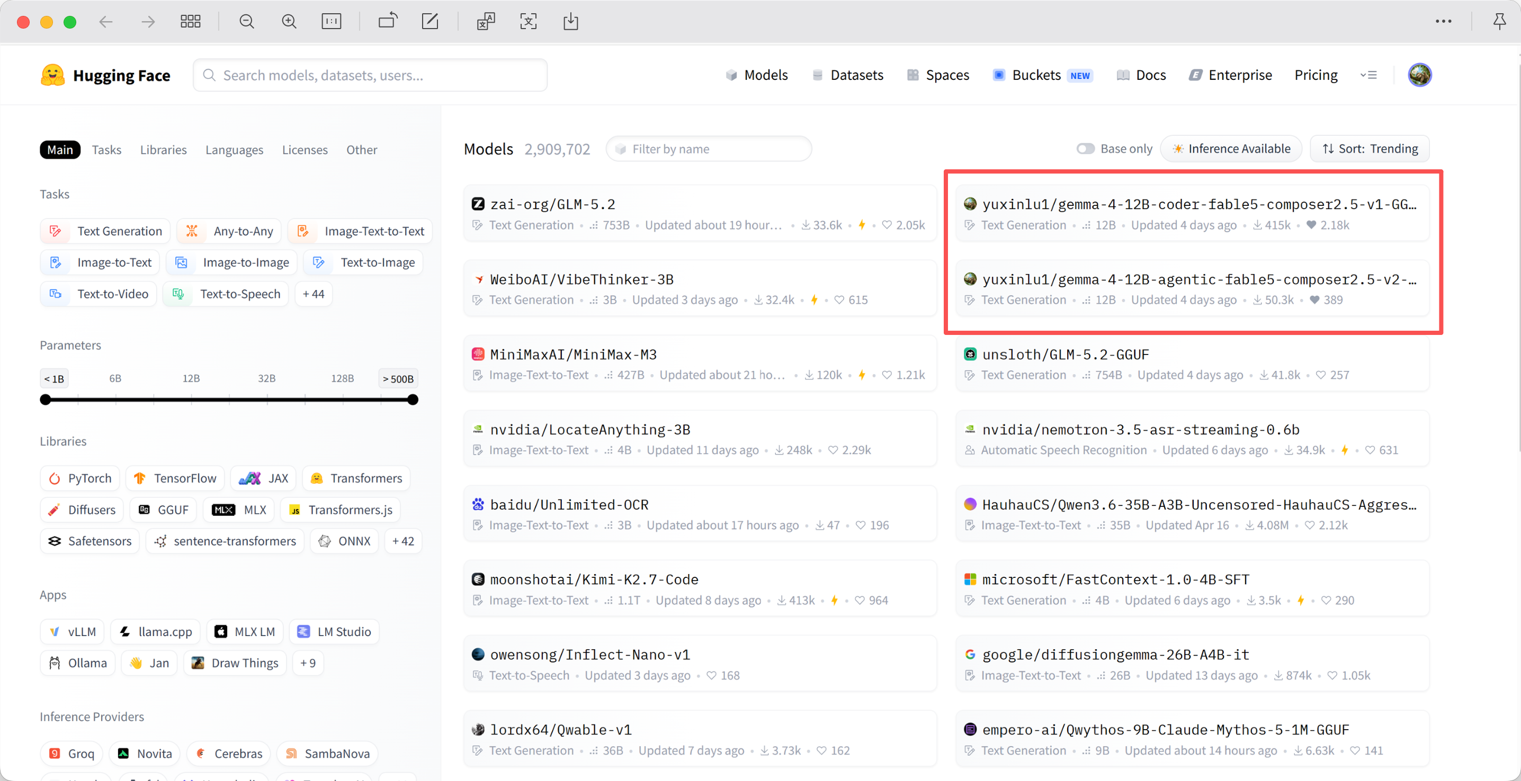Toggle the Base only switch
Viewport: 1521px width, 781px height.
(1085, 149)
